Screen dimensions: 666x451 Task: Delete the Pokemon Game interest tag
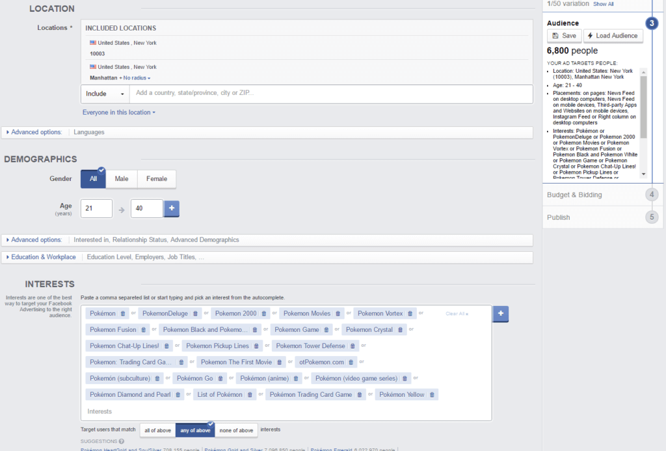(x=326, y=330)
